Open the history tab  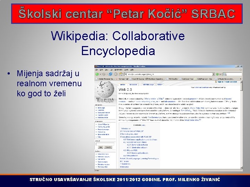[x=160, y=85]
